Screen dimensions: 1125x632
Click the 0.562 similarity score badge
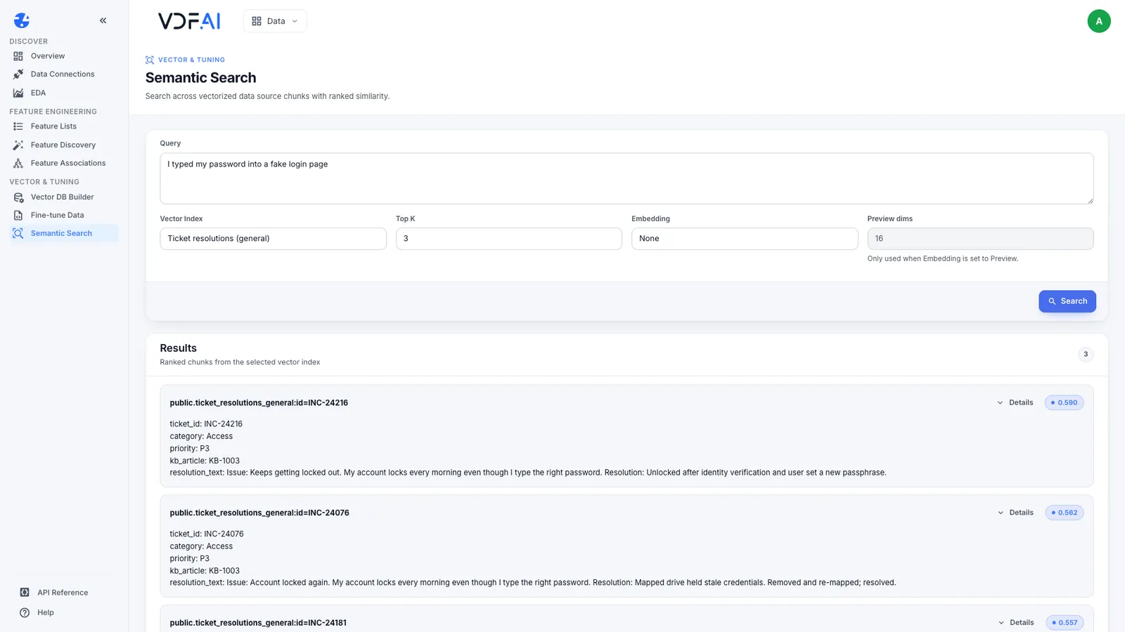coord(1065,513)
